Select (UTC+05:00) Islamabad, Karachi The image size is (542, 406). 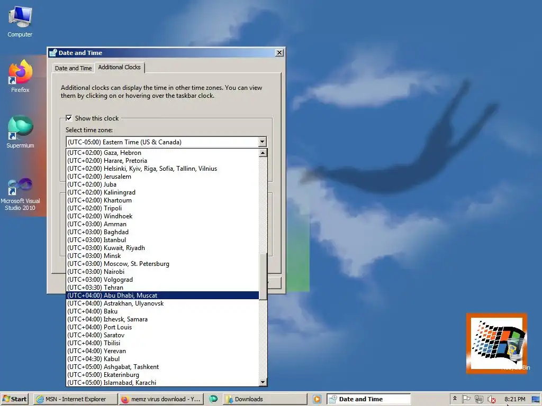coord(162,383)
